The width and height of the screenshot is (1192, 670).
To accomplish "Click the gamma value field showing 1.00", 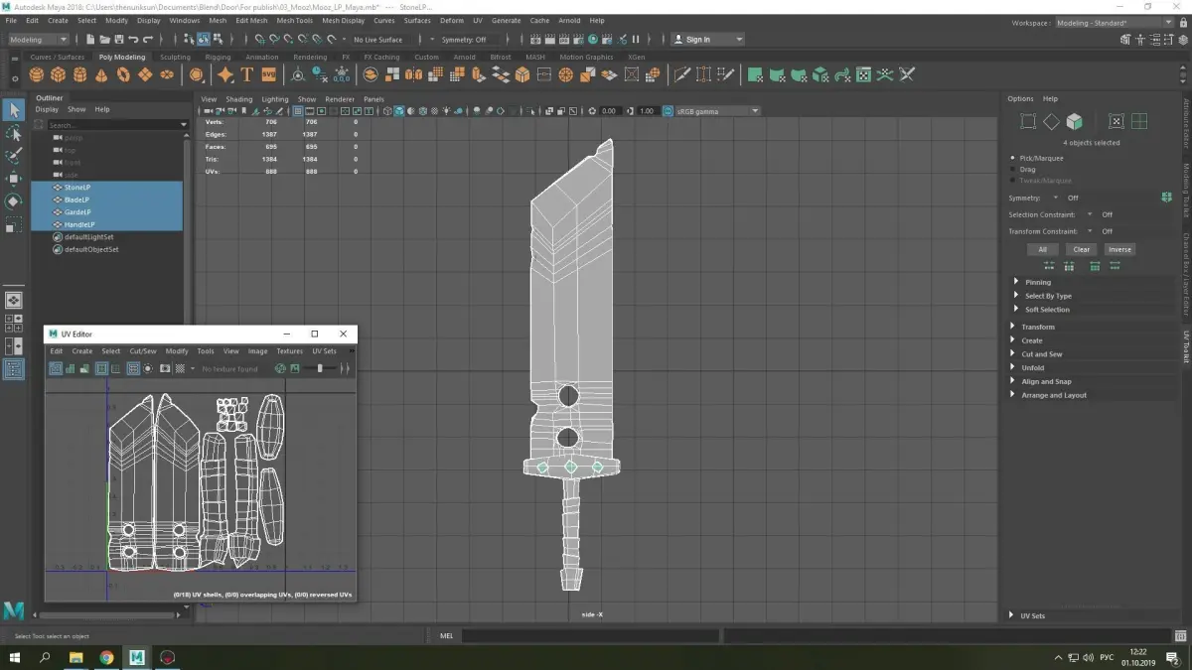I will pyautogui.click(x=648, y=111).
